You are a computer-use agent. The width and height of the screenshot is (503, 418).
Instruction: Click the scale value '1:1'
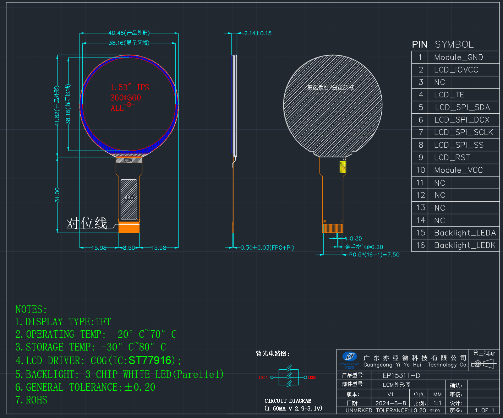coord(437,403)
